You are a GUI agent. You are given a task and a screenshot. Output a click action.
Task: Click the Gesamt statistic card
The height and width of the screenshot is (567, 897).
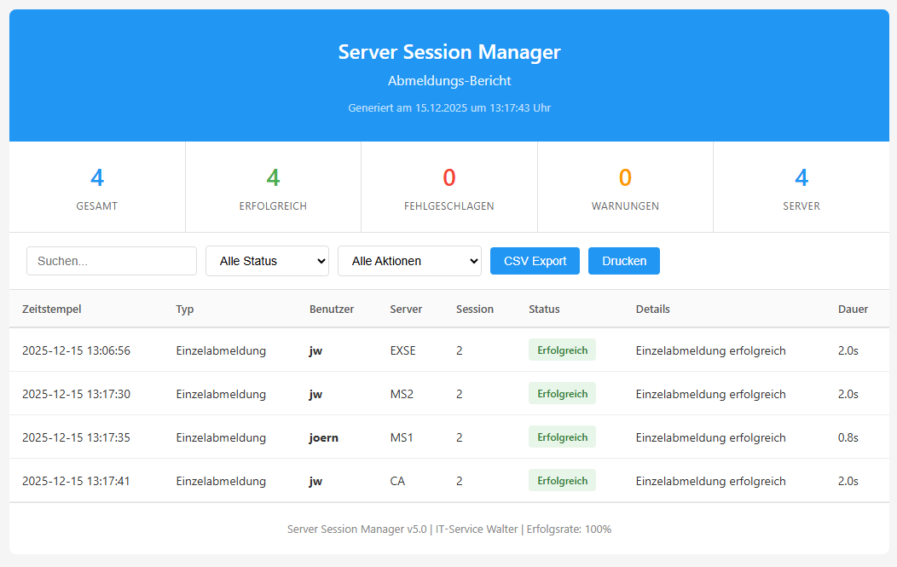click(x=97, y=188)
